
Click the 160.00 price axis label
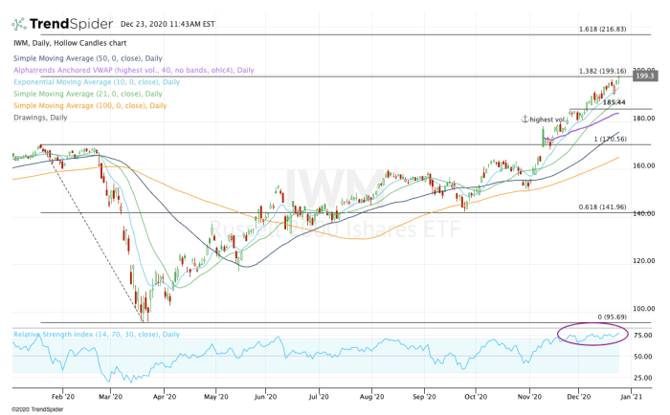[643, 165]
